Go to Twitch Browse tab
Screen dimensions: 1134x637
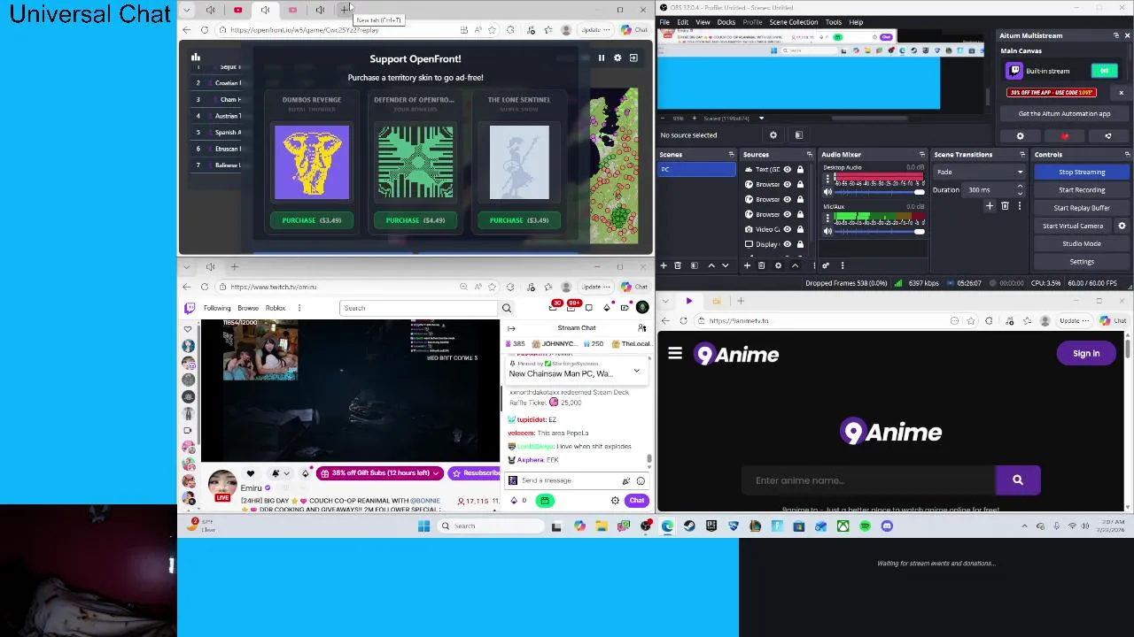point(248,308)
